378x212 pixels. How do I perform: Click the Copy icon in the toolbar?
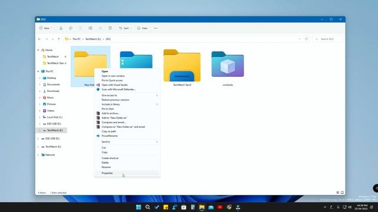click(71, 28)
